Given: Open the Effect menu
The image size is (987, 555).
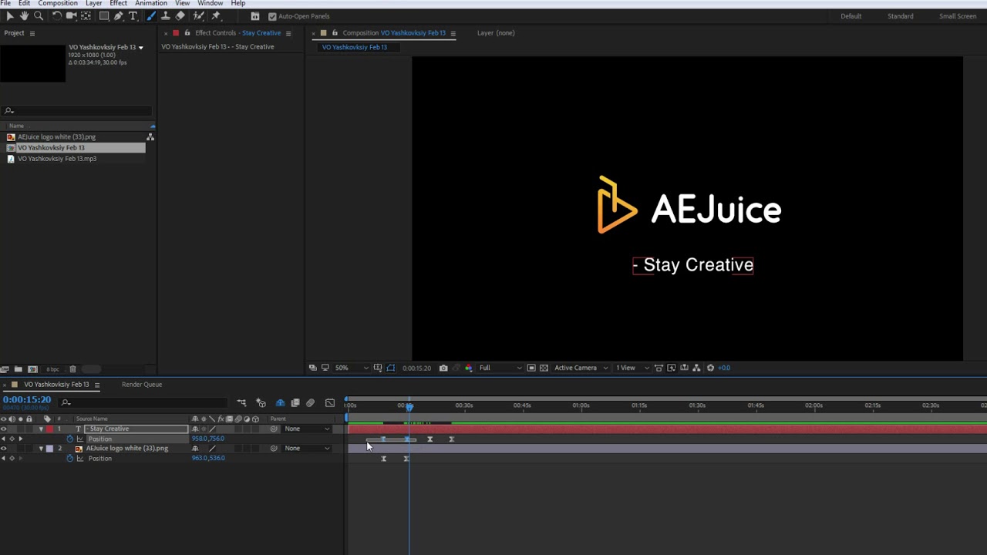Looking at the screenshot, I should pyautogui.click(x=118, y=3).
